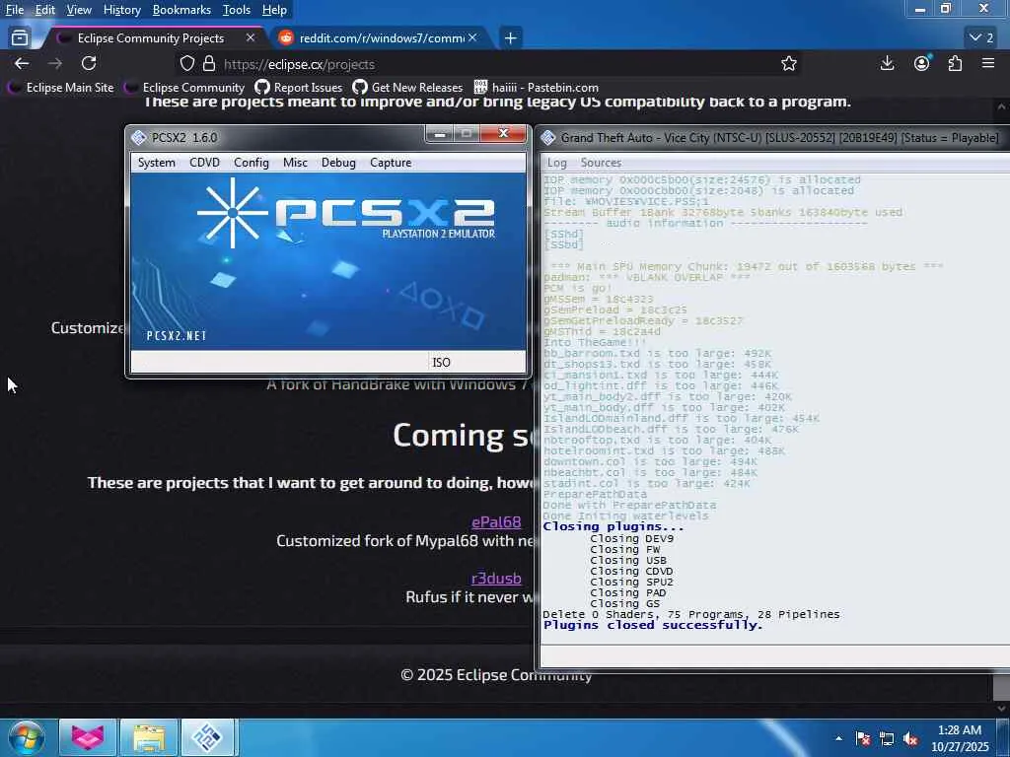Click the ISO status bar label in PCSX2
Screen dimensions: 1010x757
(441, 363)
